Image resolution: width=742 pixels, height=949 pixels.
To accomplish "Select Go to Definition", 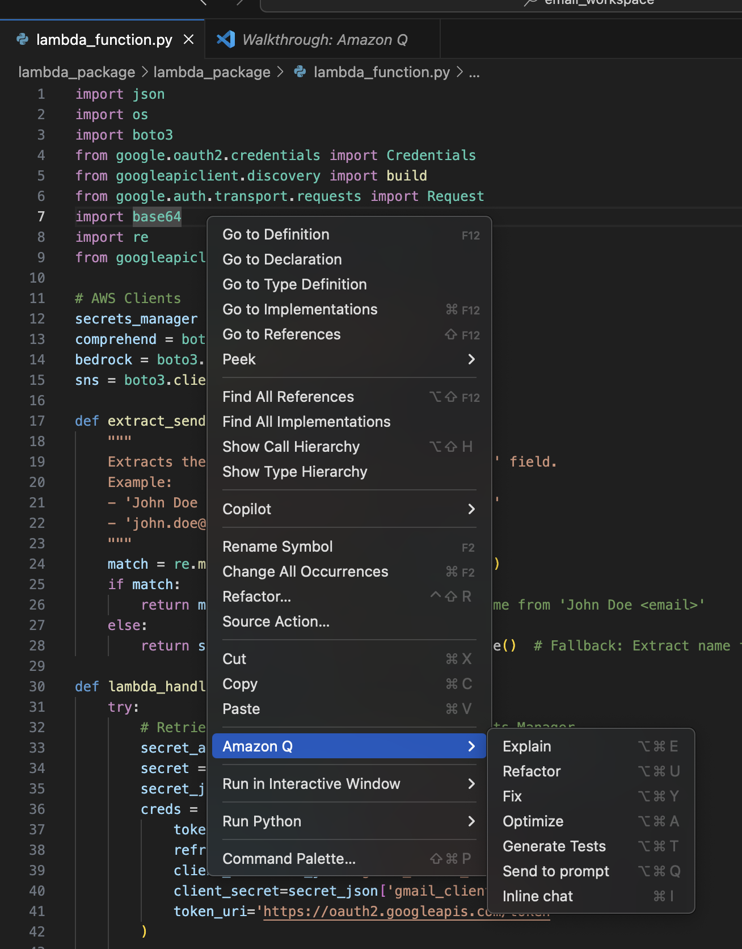I will [276, 234].
